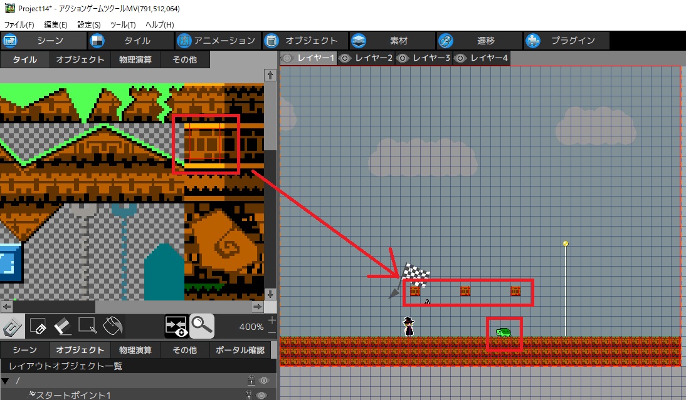The width and height of the screenshot is (686, 400).
Task: Click the 400% zoom value
Action: click(x=251, y=327)
